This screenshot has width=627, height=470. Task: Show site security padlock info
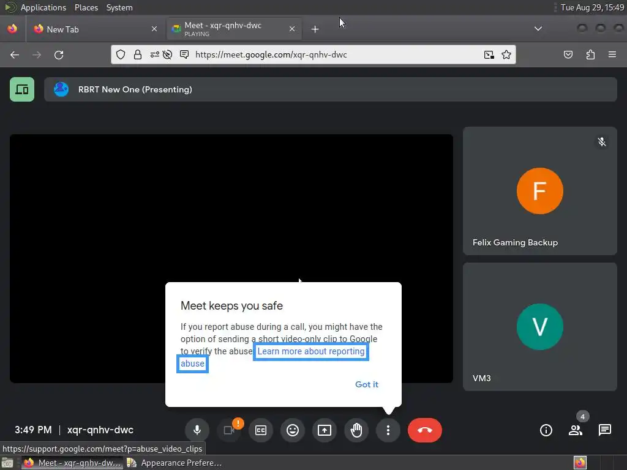[138, 54]
